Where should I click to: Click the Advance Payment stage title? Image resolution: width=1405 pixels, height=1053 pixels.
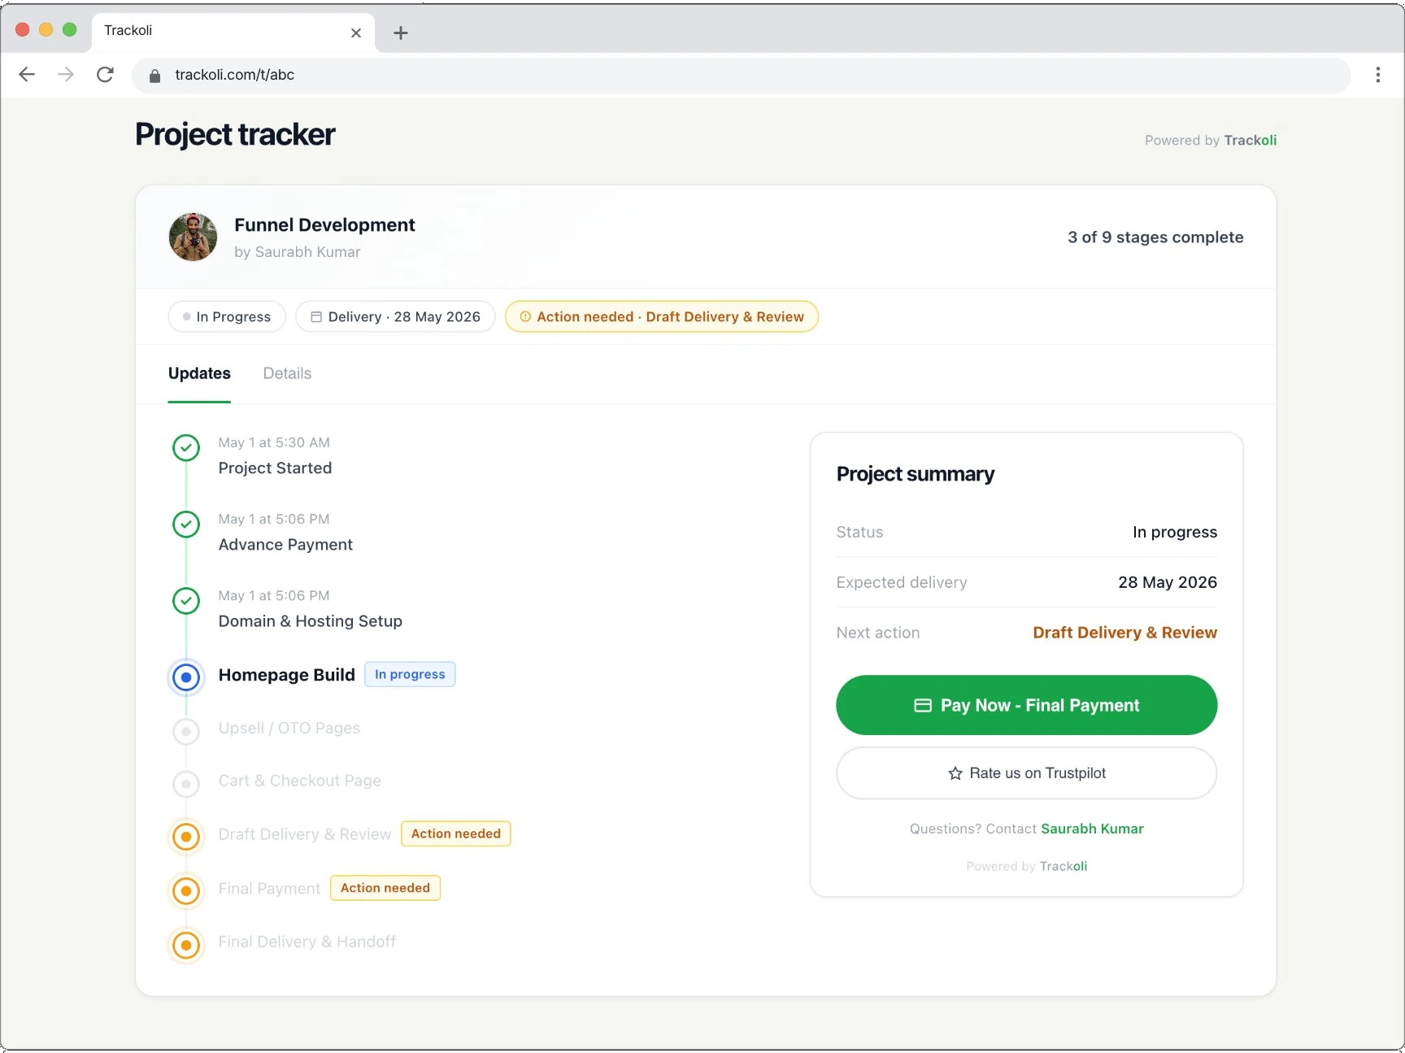click(285, 544)
